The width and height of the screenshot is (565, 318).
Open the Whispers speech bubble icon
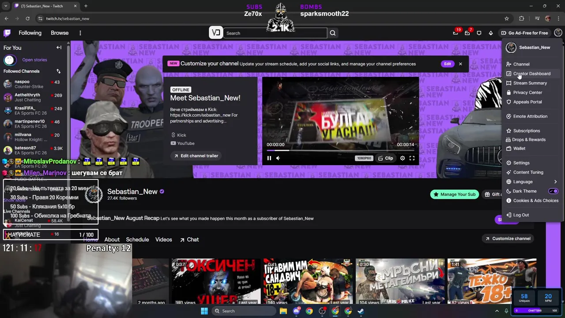(479, 33)
